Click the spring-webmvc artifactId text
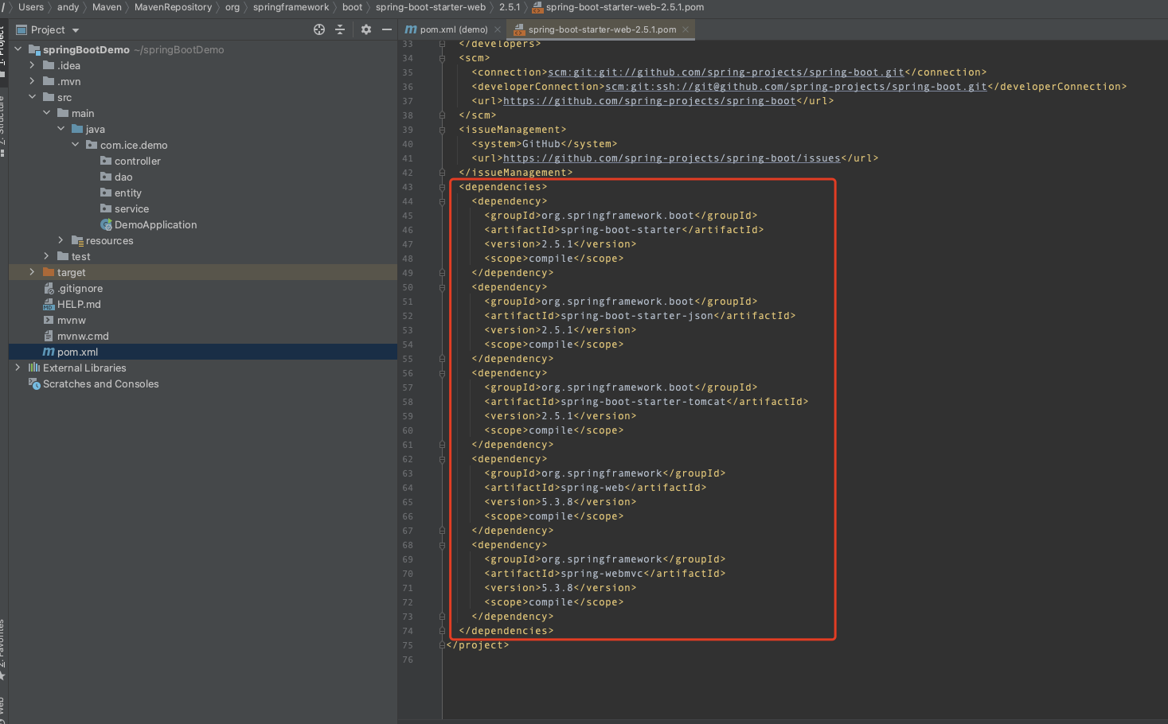This screenshot has width=1168, height=724. (602, 574)
